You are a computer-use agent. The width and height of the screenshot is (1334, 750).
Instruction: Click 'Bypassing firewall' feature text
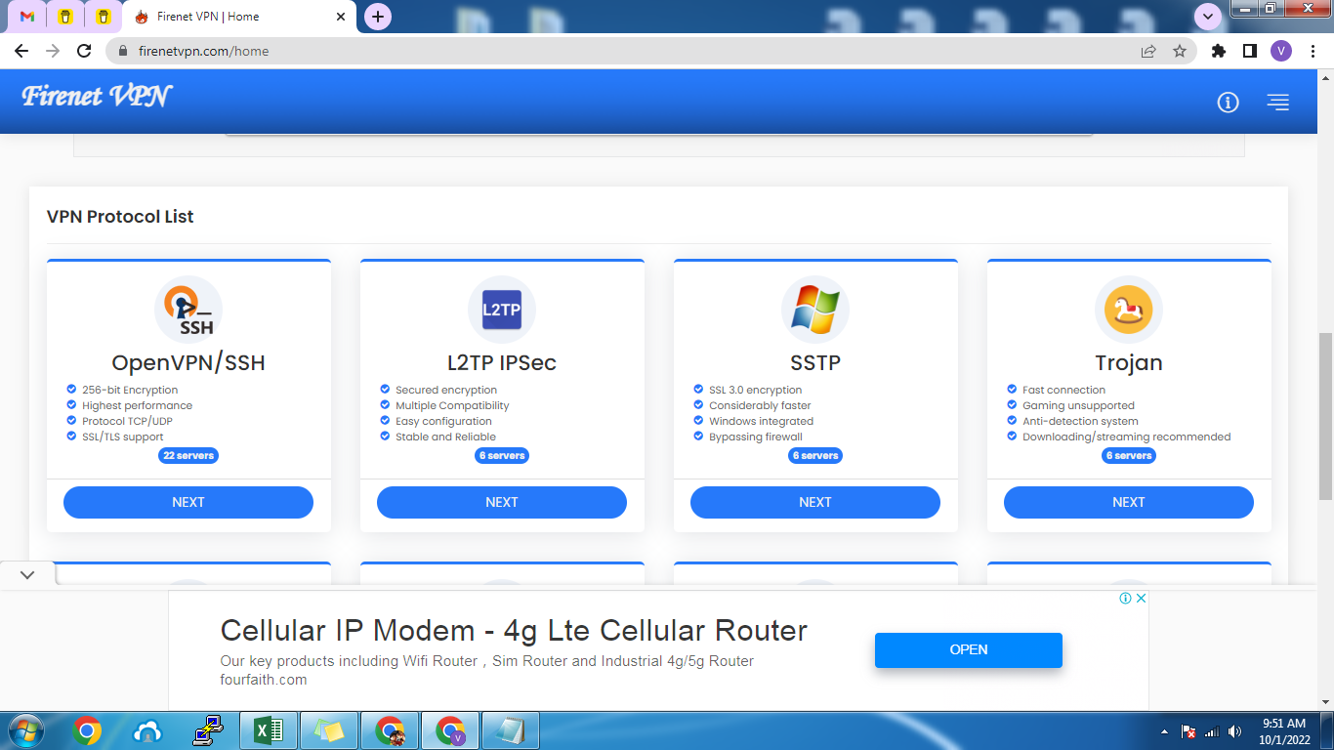[x=756, y=437]
